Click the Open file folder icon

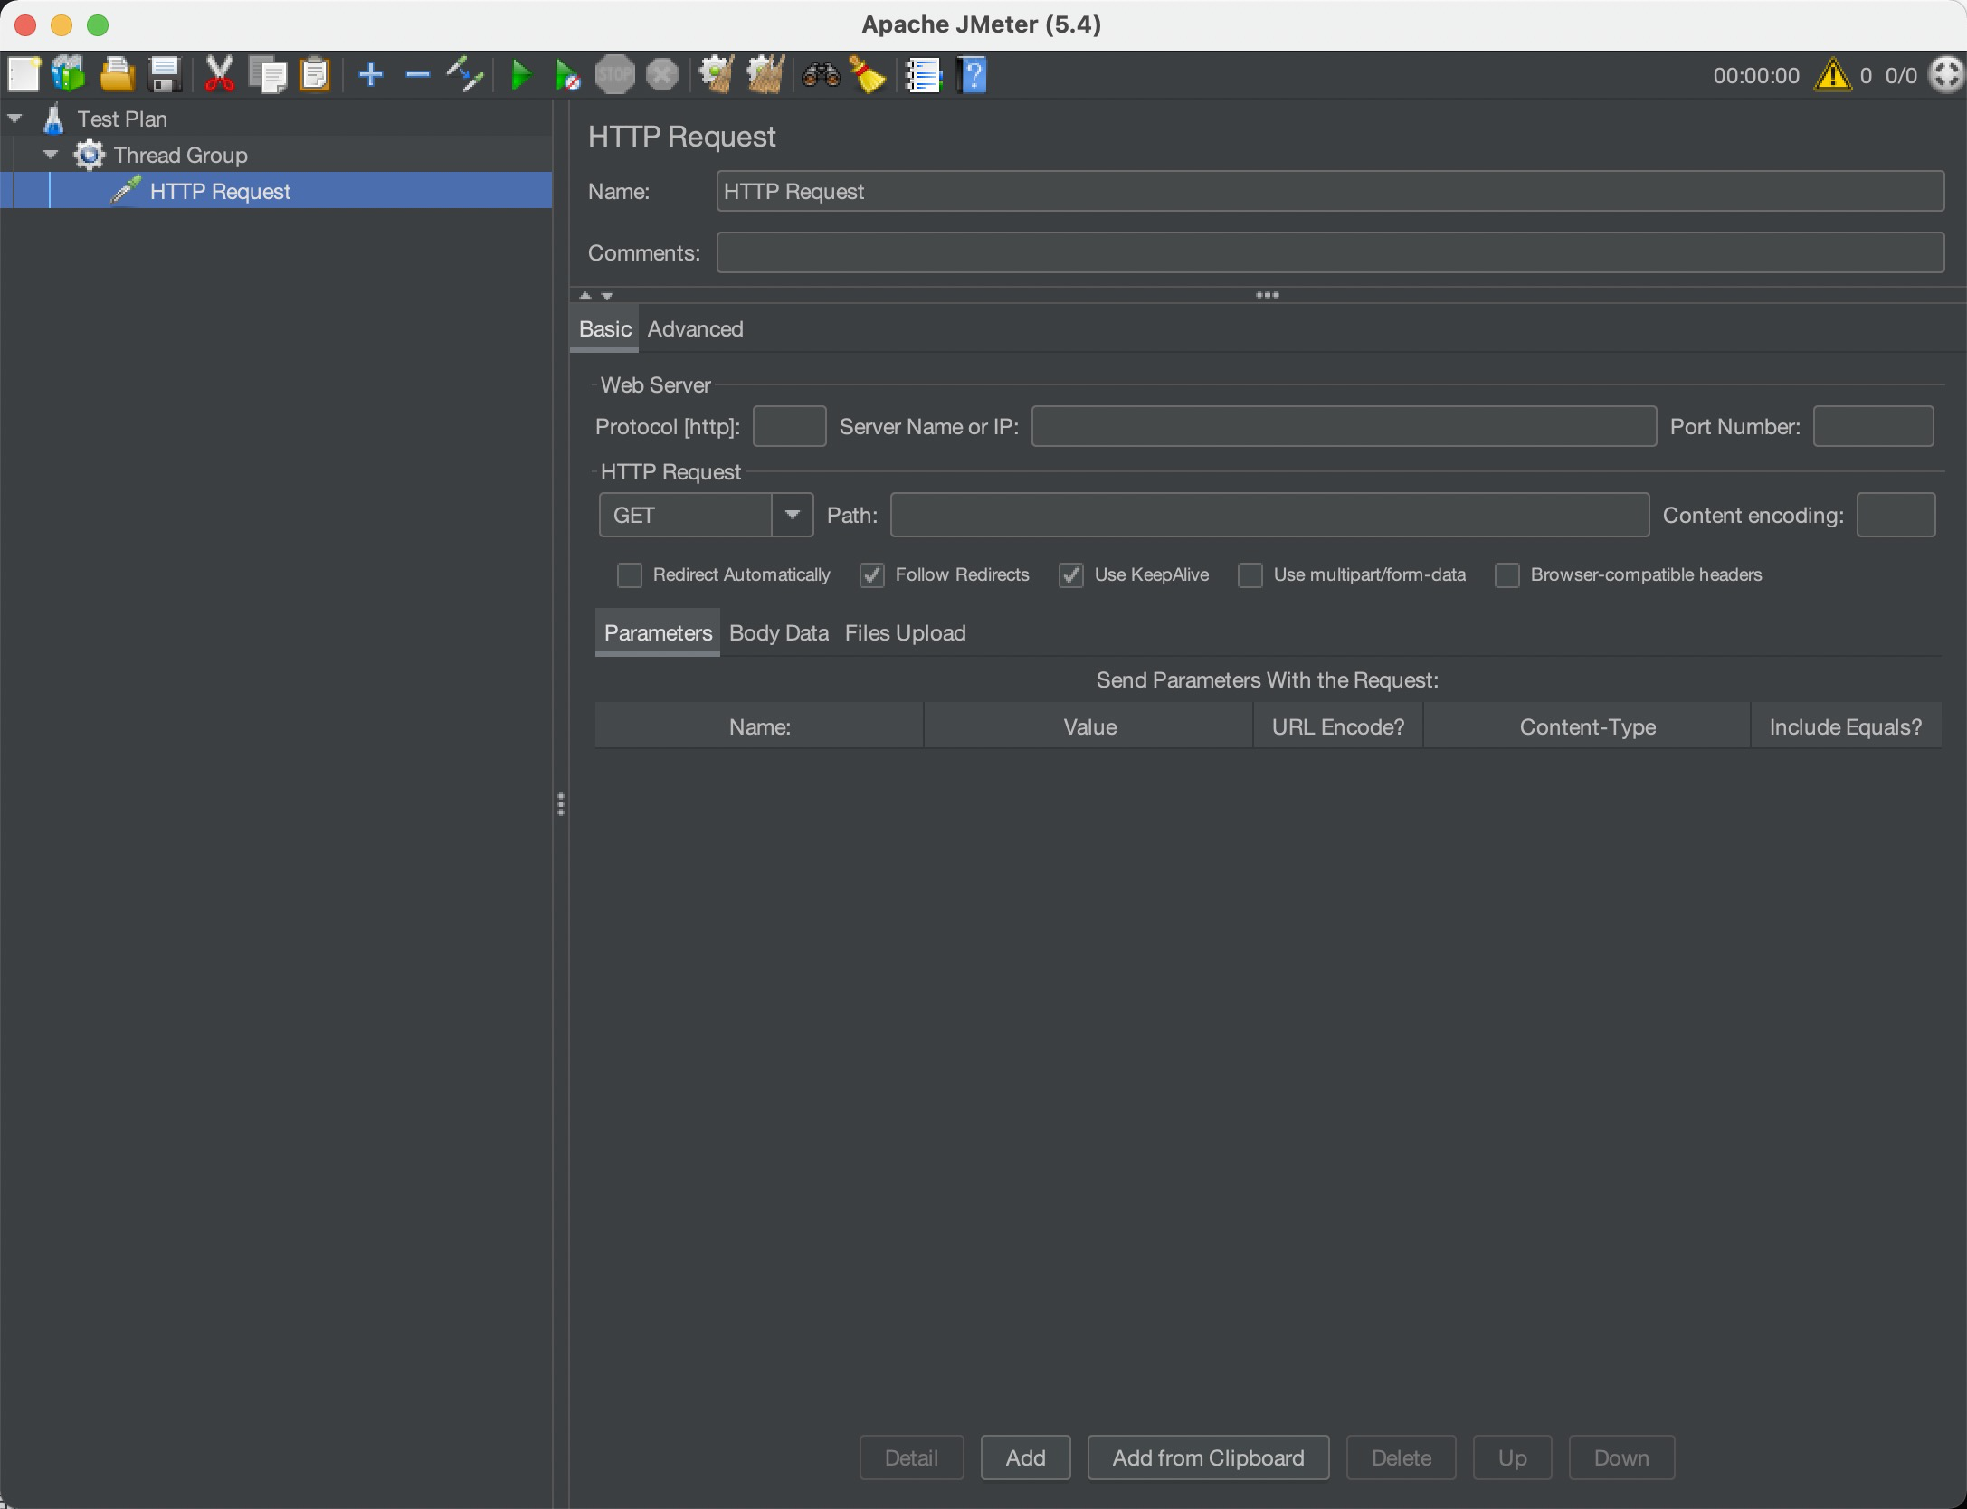pos(117,75)
